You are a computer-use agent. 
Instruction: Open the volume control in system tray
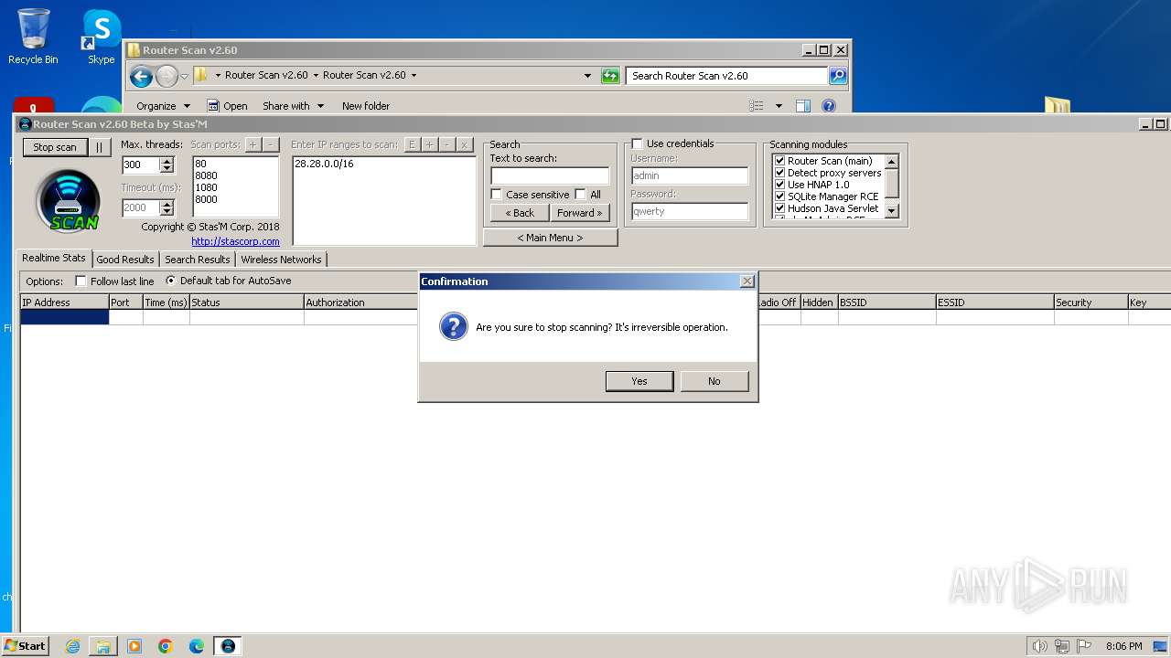[x=1039, y=646]
